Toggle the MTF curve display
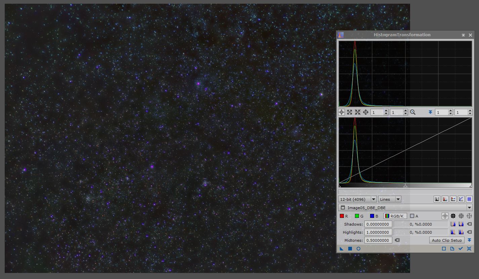This screenshot has width=479, height=279. 461,199
